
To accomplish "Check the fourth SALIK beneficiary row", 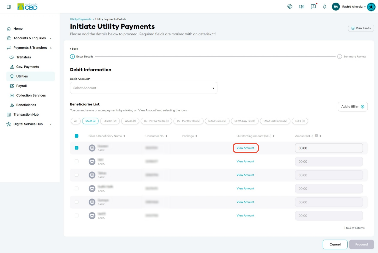I will pyautogui.click(x=76, y=188).
